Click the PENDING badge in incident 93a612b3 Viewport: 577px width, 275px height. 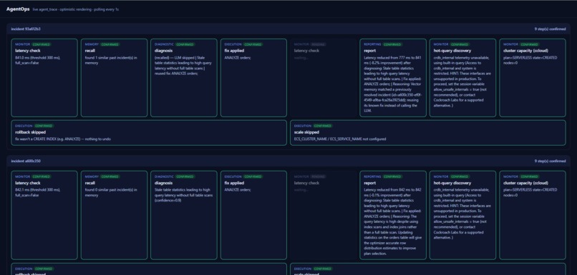click(x=319, y=44)
